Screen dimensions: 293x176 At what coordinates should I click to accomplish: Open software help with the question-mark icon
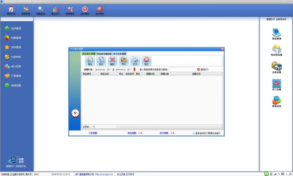(85, 10)
